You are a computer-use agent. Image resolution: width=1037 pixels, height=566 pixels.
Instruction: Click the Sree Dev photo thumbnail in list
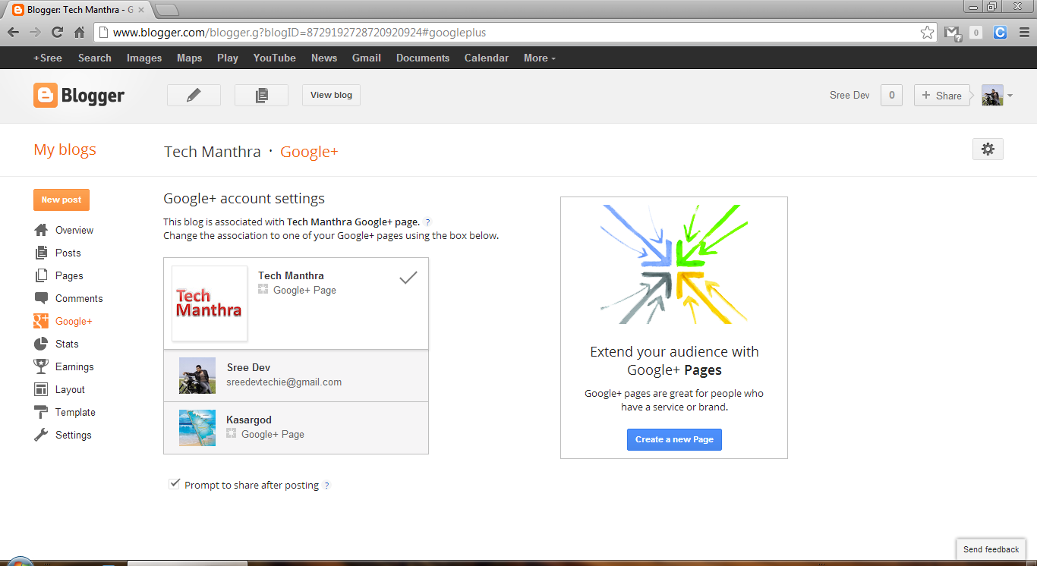(x=197, y=376)
